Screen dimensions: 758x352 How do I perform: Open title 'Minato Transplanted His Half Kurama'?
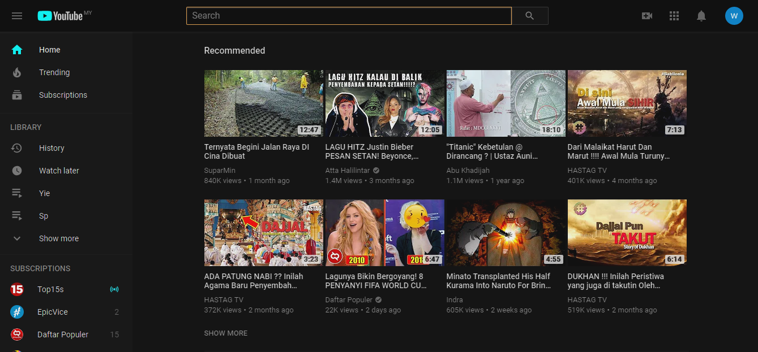point(499,281)
